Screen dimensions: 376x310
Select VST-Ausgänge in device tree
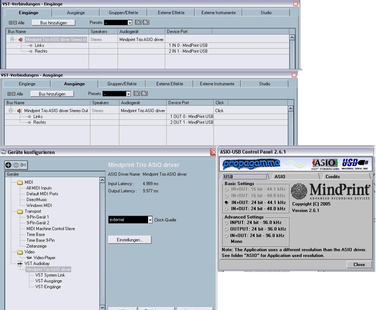tap(49, 281)
